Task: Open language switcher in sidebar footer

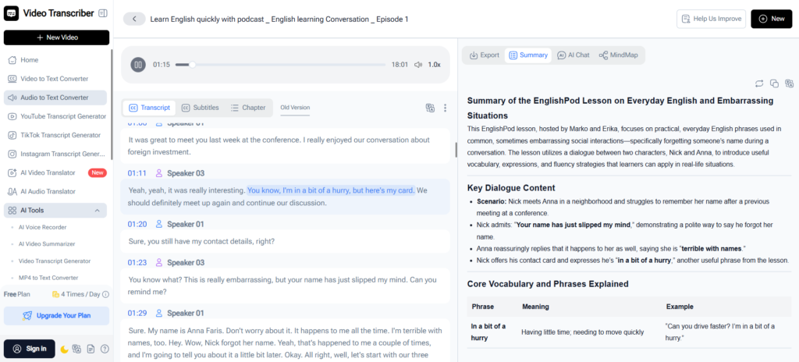Action: (x=77, y=350)
